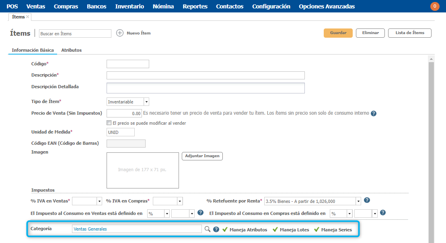Open the % Retefuente por Renta dropdown
The height and width of the screenshot is (243, 446).
[358, 201]
